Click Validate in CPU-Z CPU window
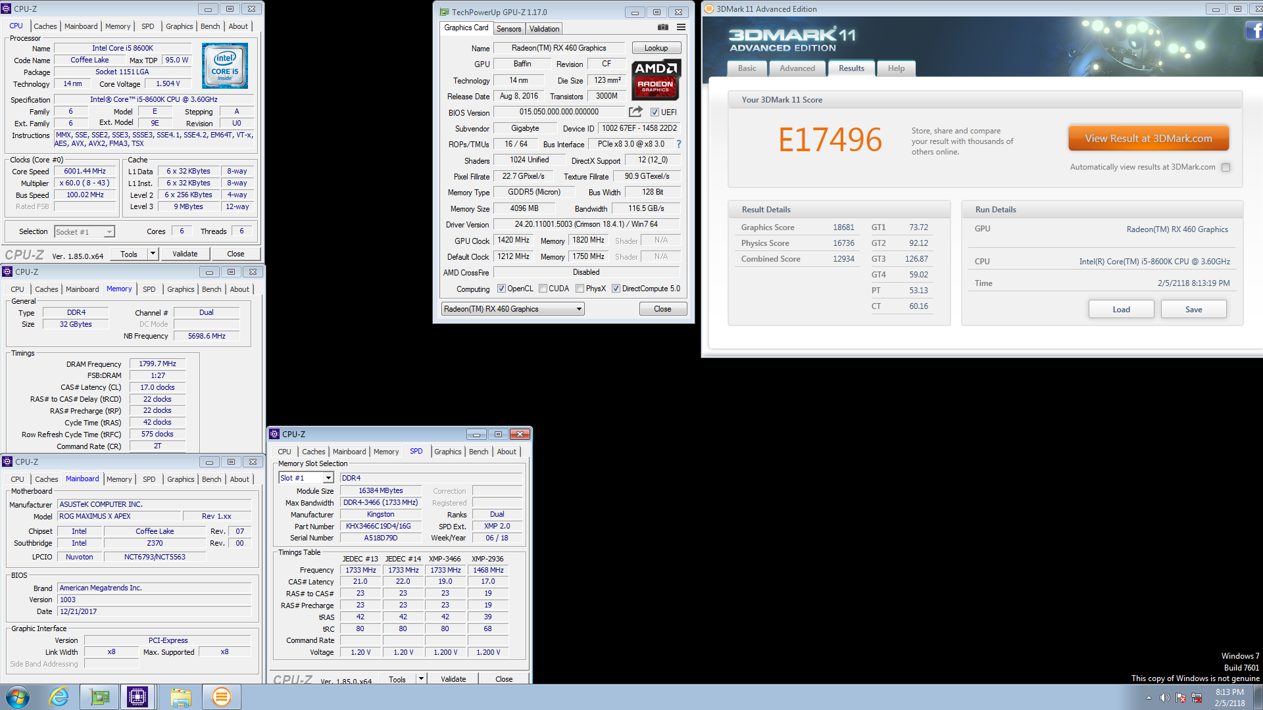 click(x=185, y=254)
